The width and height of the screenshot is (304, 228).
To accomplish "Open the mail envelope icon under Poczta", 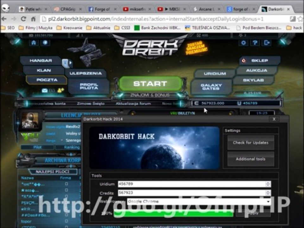I will pos(45,90).
